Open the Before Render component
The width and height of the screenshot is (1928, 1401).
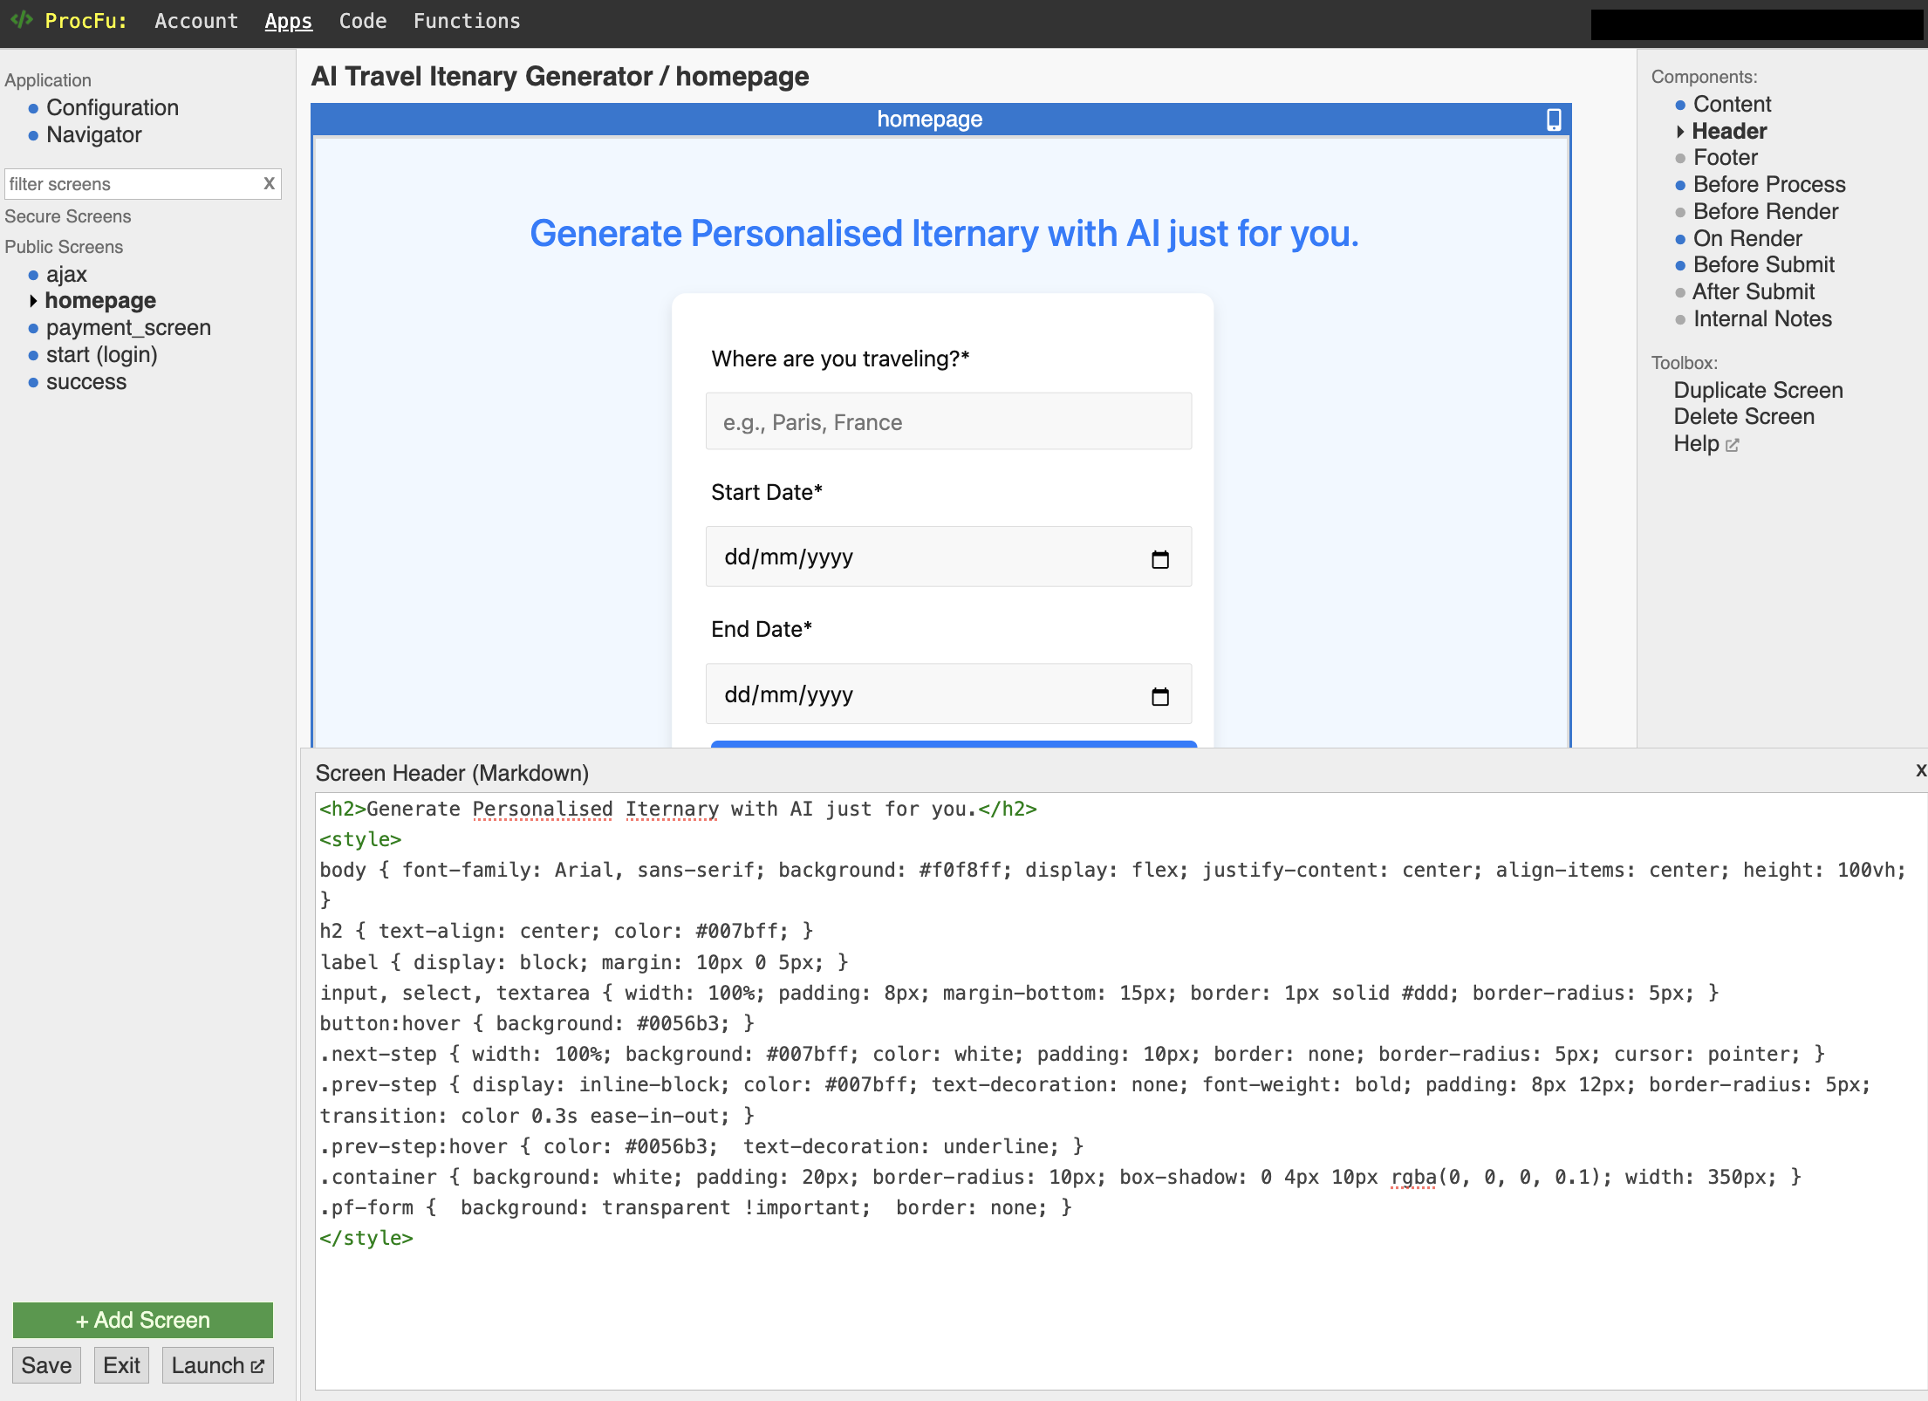[x=1766, y=211]
